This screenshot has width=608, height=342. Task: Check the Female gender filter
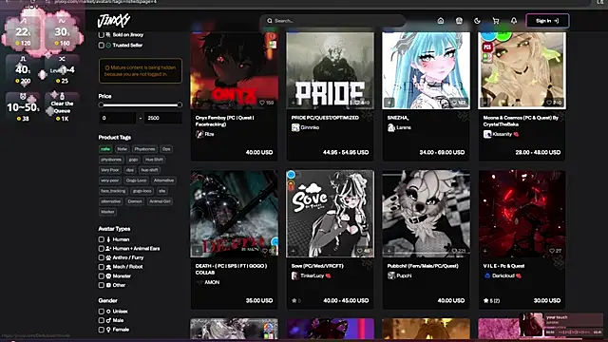tap(102, 330)
